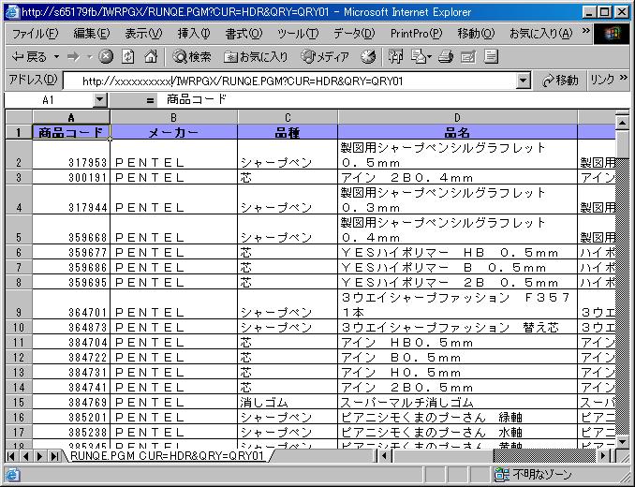
Task: Click the formula bar equals sign button
Action: click(150, 100)
